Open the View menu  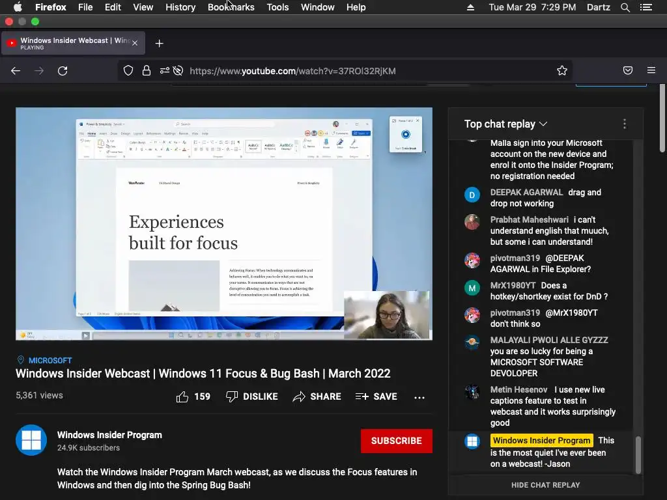click(143, 7)
